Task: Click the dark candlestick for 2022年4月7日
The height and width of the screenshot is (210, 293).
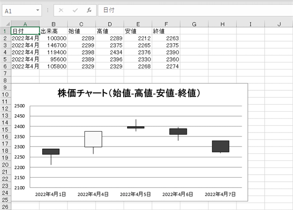Action: click(x=220, y=146)
